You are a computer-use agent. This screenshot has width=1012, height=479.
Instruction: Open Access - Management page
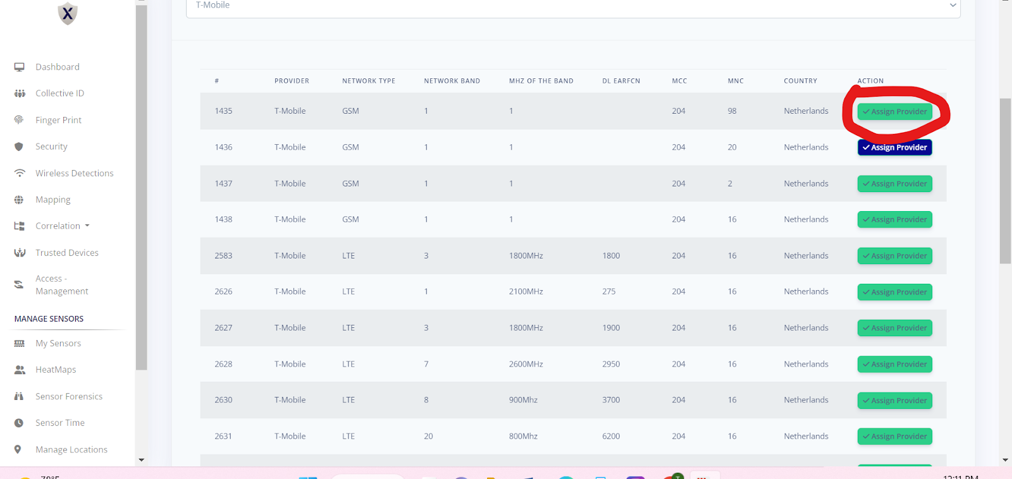click(x=62, y=285)
